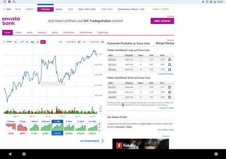
Task: Open calendar picker for 'von' date
Action: pos(79,42)
